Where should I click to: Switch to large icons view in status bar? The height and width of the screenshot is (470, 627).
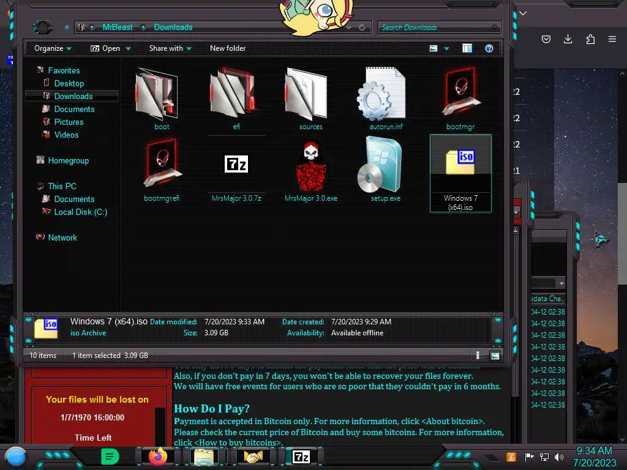(495, 356)
